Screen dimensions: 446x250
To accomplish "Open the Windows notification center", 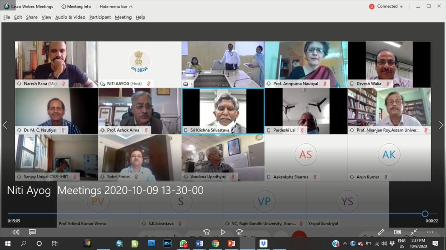I will coord(435,244).
